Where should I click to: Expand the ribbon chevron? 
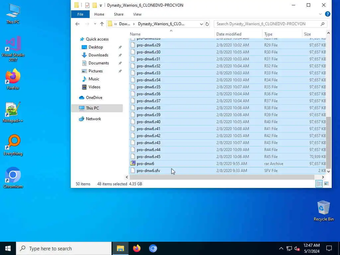point(320,14)
